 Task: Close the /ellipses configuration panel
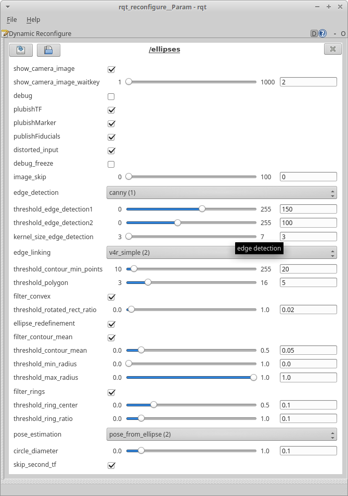[332, 49]
